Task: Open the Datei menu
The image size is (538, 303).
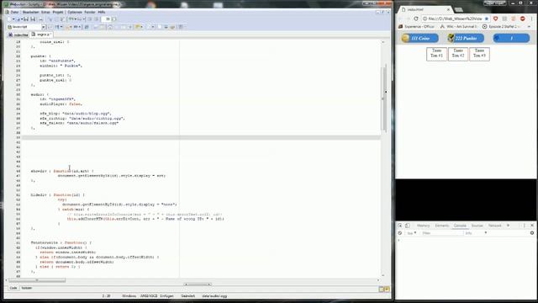Action: tap(14, 12)
